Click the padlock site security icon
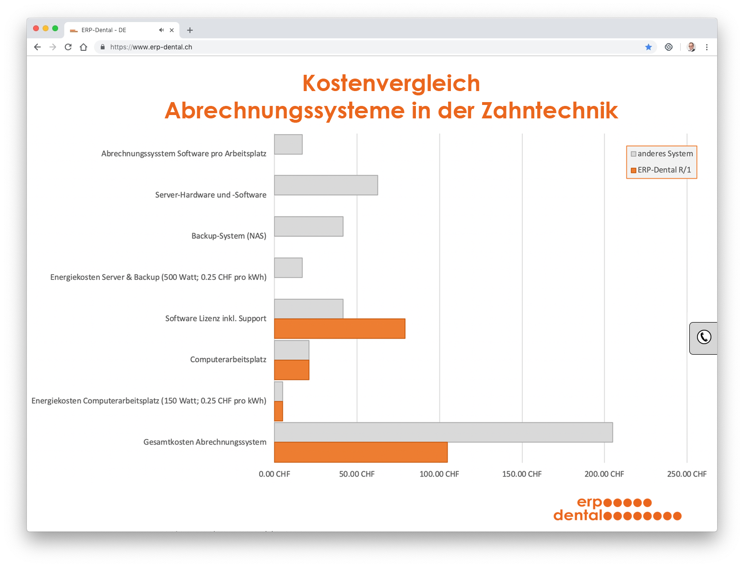Screen dimensions: 744x567 102,47
